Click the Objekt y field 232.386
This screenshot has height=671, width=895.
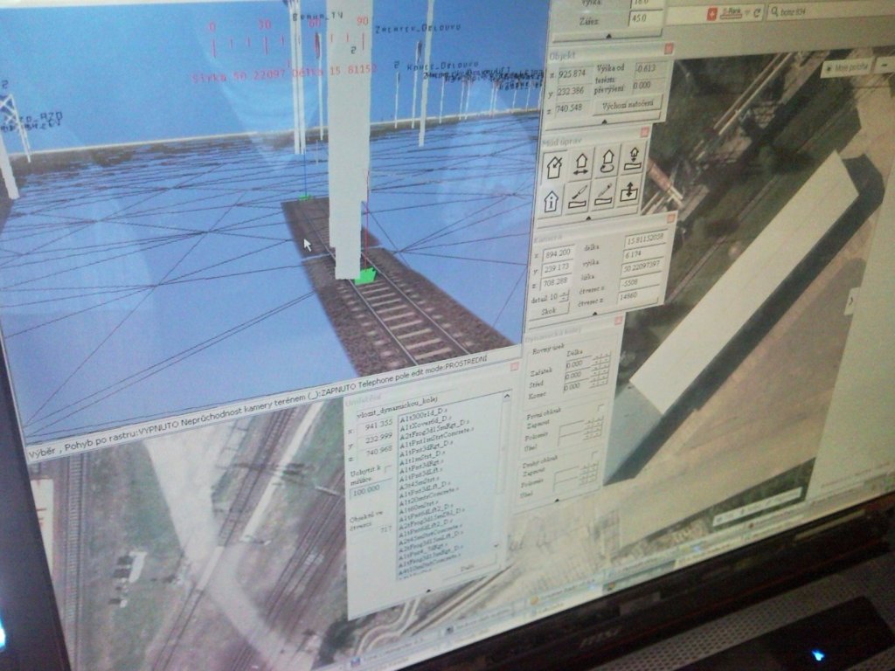(x=572, y=91)
